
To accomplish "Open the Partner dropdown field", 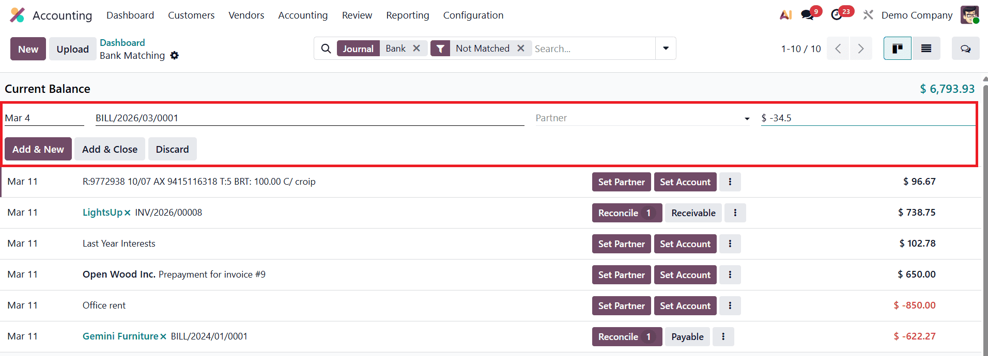I will coord(642,118).
